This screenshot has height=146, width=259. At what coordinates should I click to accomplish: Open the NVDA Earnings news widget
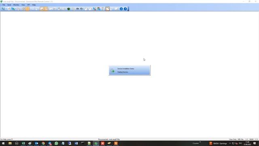point(218,143)
